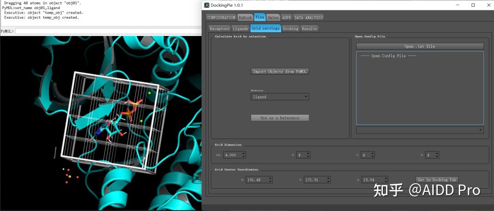The height and width of the screenshot is (211, 494).
Task: Select the Vina tab
Action: click(x=260, y=17)
